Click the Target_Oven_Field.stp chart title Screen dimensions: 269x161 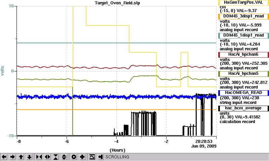[117, 3]
